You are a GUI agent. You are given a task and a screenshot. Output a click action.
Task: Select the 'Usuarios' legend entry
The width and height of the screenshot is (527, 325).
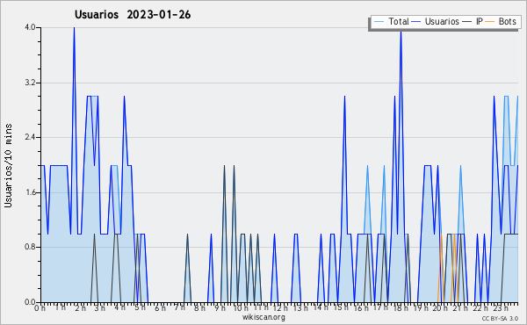(442, 21)
